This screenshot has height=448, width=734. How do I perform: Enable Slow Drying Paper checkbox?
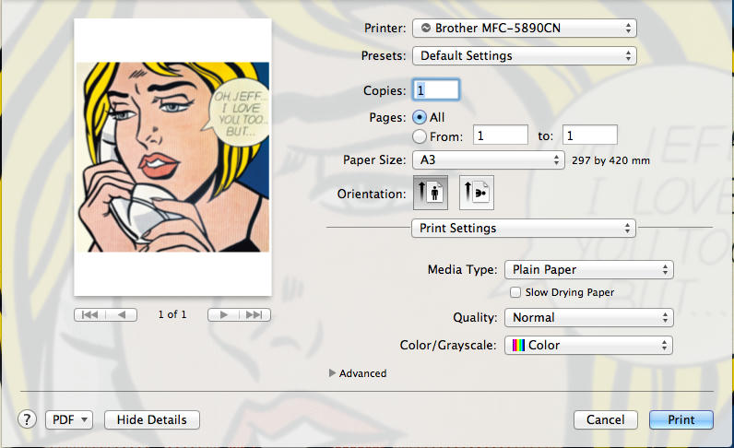coord(515,292)
